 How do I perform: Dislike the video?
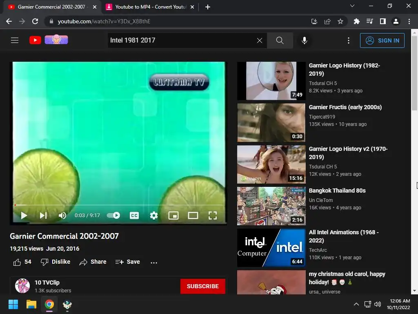(56, 262)
